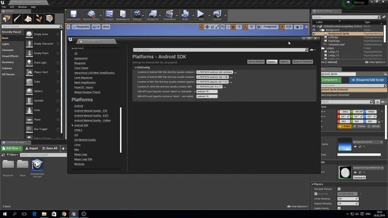
Task: Open the Marketplace toolbar icon
Action: coord(122,15)
